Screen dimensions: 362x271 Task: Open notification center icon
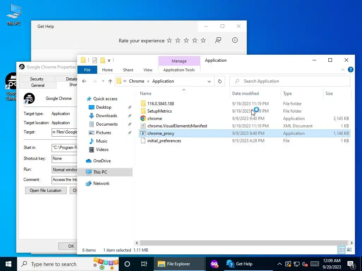pos(351,264)
